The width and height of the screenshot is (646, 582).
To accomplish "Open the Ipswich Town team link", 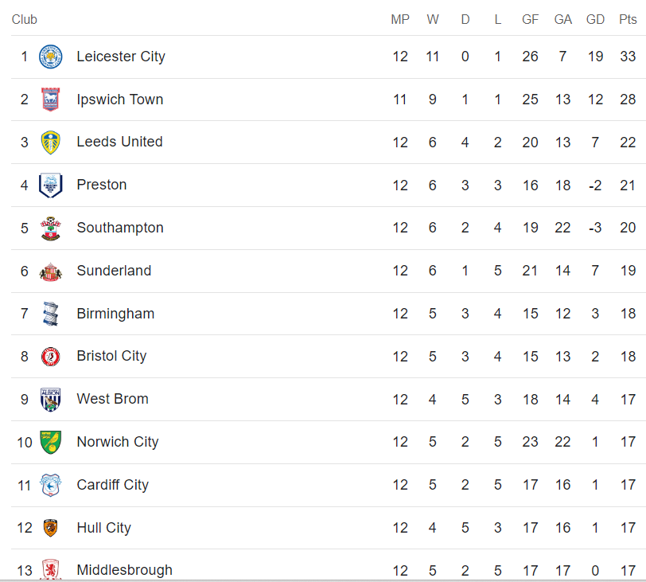I will pyautogui.click(x=120, y=100).
